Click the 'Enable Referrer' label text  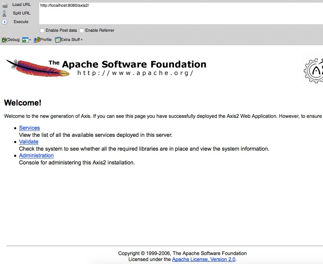click(x=100, y=30)
